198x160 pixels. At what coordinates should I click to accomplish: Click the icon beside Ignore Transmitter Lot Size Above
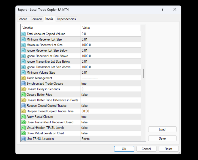click(23, 67)
